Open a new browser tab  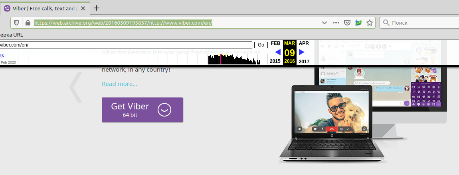(x=96, y=8)
